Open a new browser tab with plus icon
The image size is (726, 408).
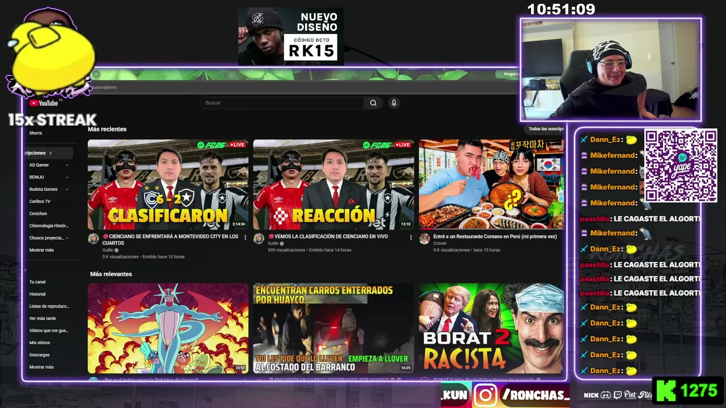pyautogui.click(x=96, y=74)
